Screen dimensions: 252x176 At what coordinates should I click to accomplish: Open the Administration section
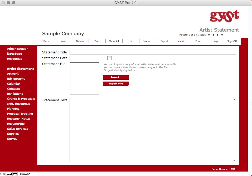pyautogui.click(x=18, y=49)
